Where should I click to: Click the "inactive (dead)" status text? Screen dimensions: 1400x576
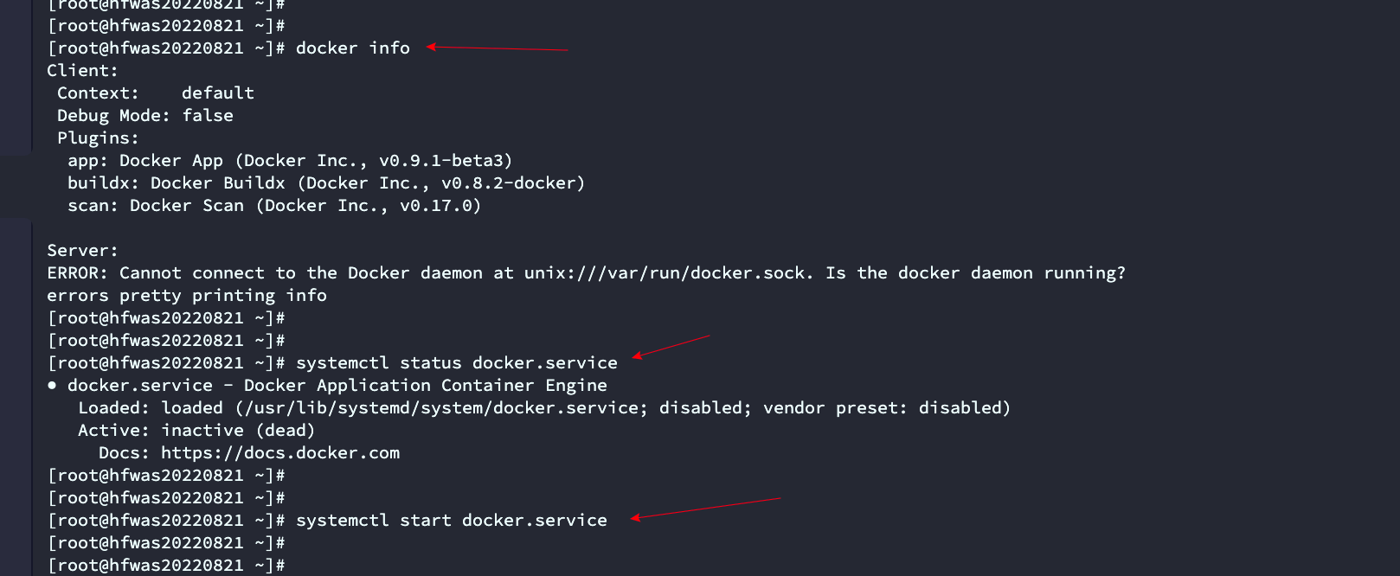pos(238,431)
